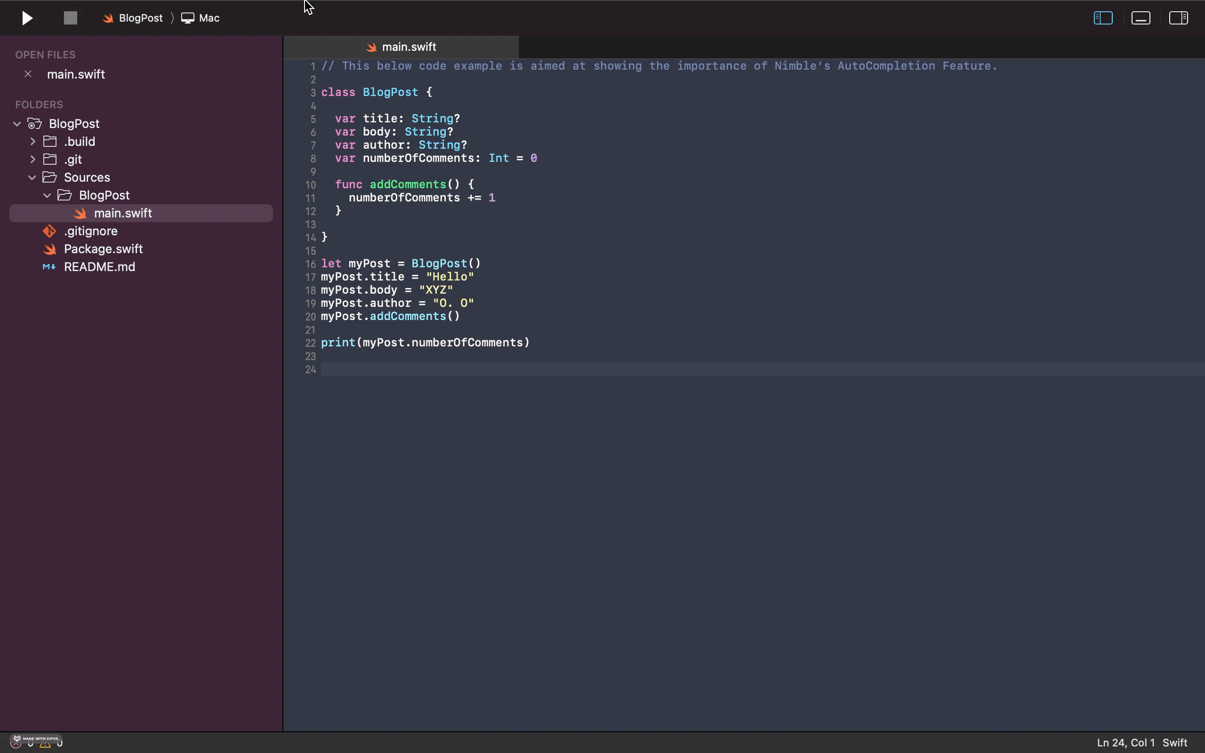This screenshot has width=1205, height=753.
Task: Click the Run button to execute code
Action: 27,17
